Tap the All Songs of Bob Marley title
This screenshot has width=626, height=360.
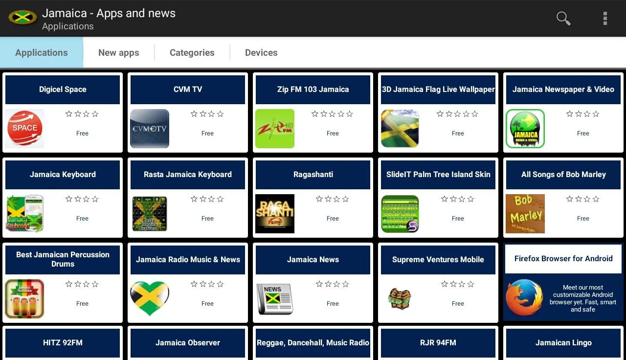click(x=563, y=175)
